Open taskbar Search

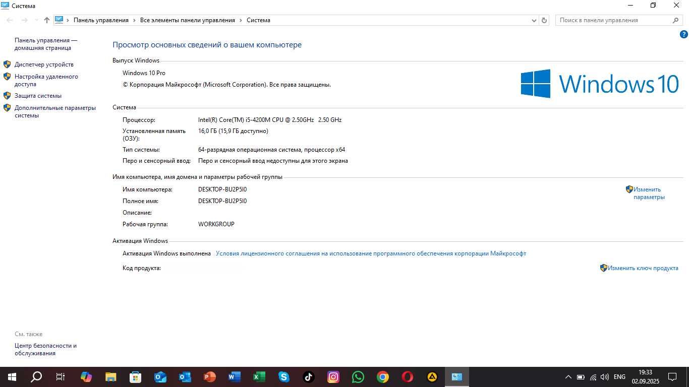[36, 377]
